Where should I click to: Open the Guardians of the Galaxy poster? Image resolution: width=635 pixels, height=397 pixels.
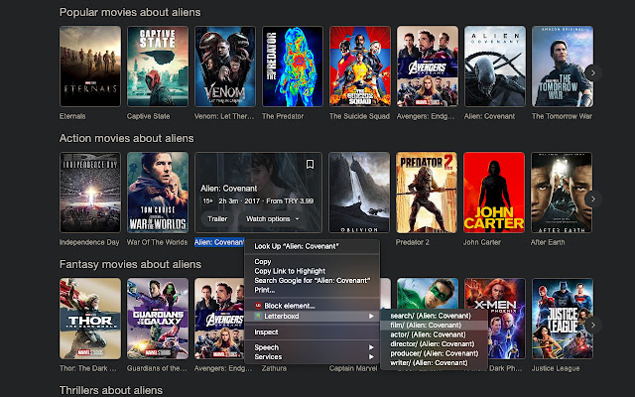[x=158, y=319]
